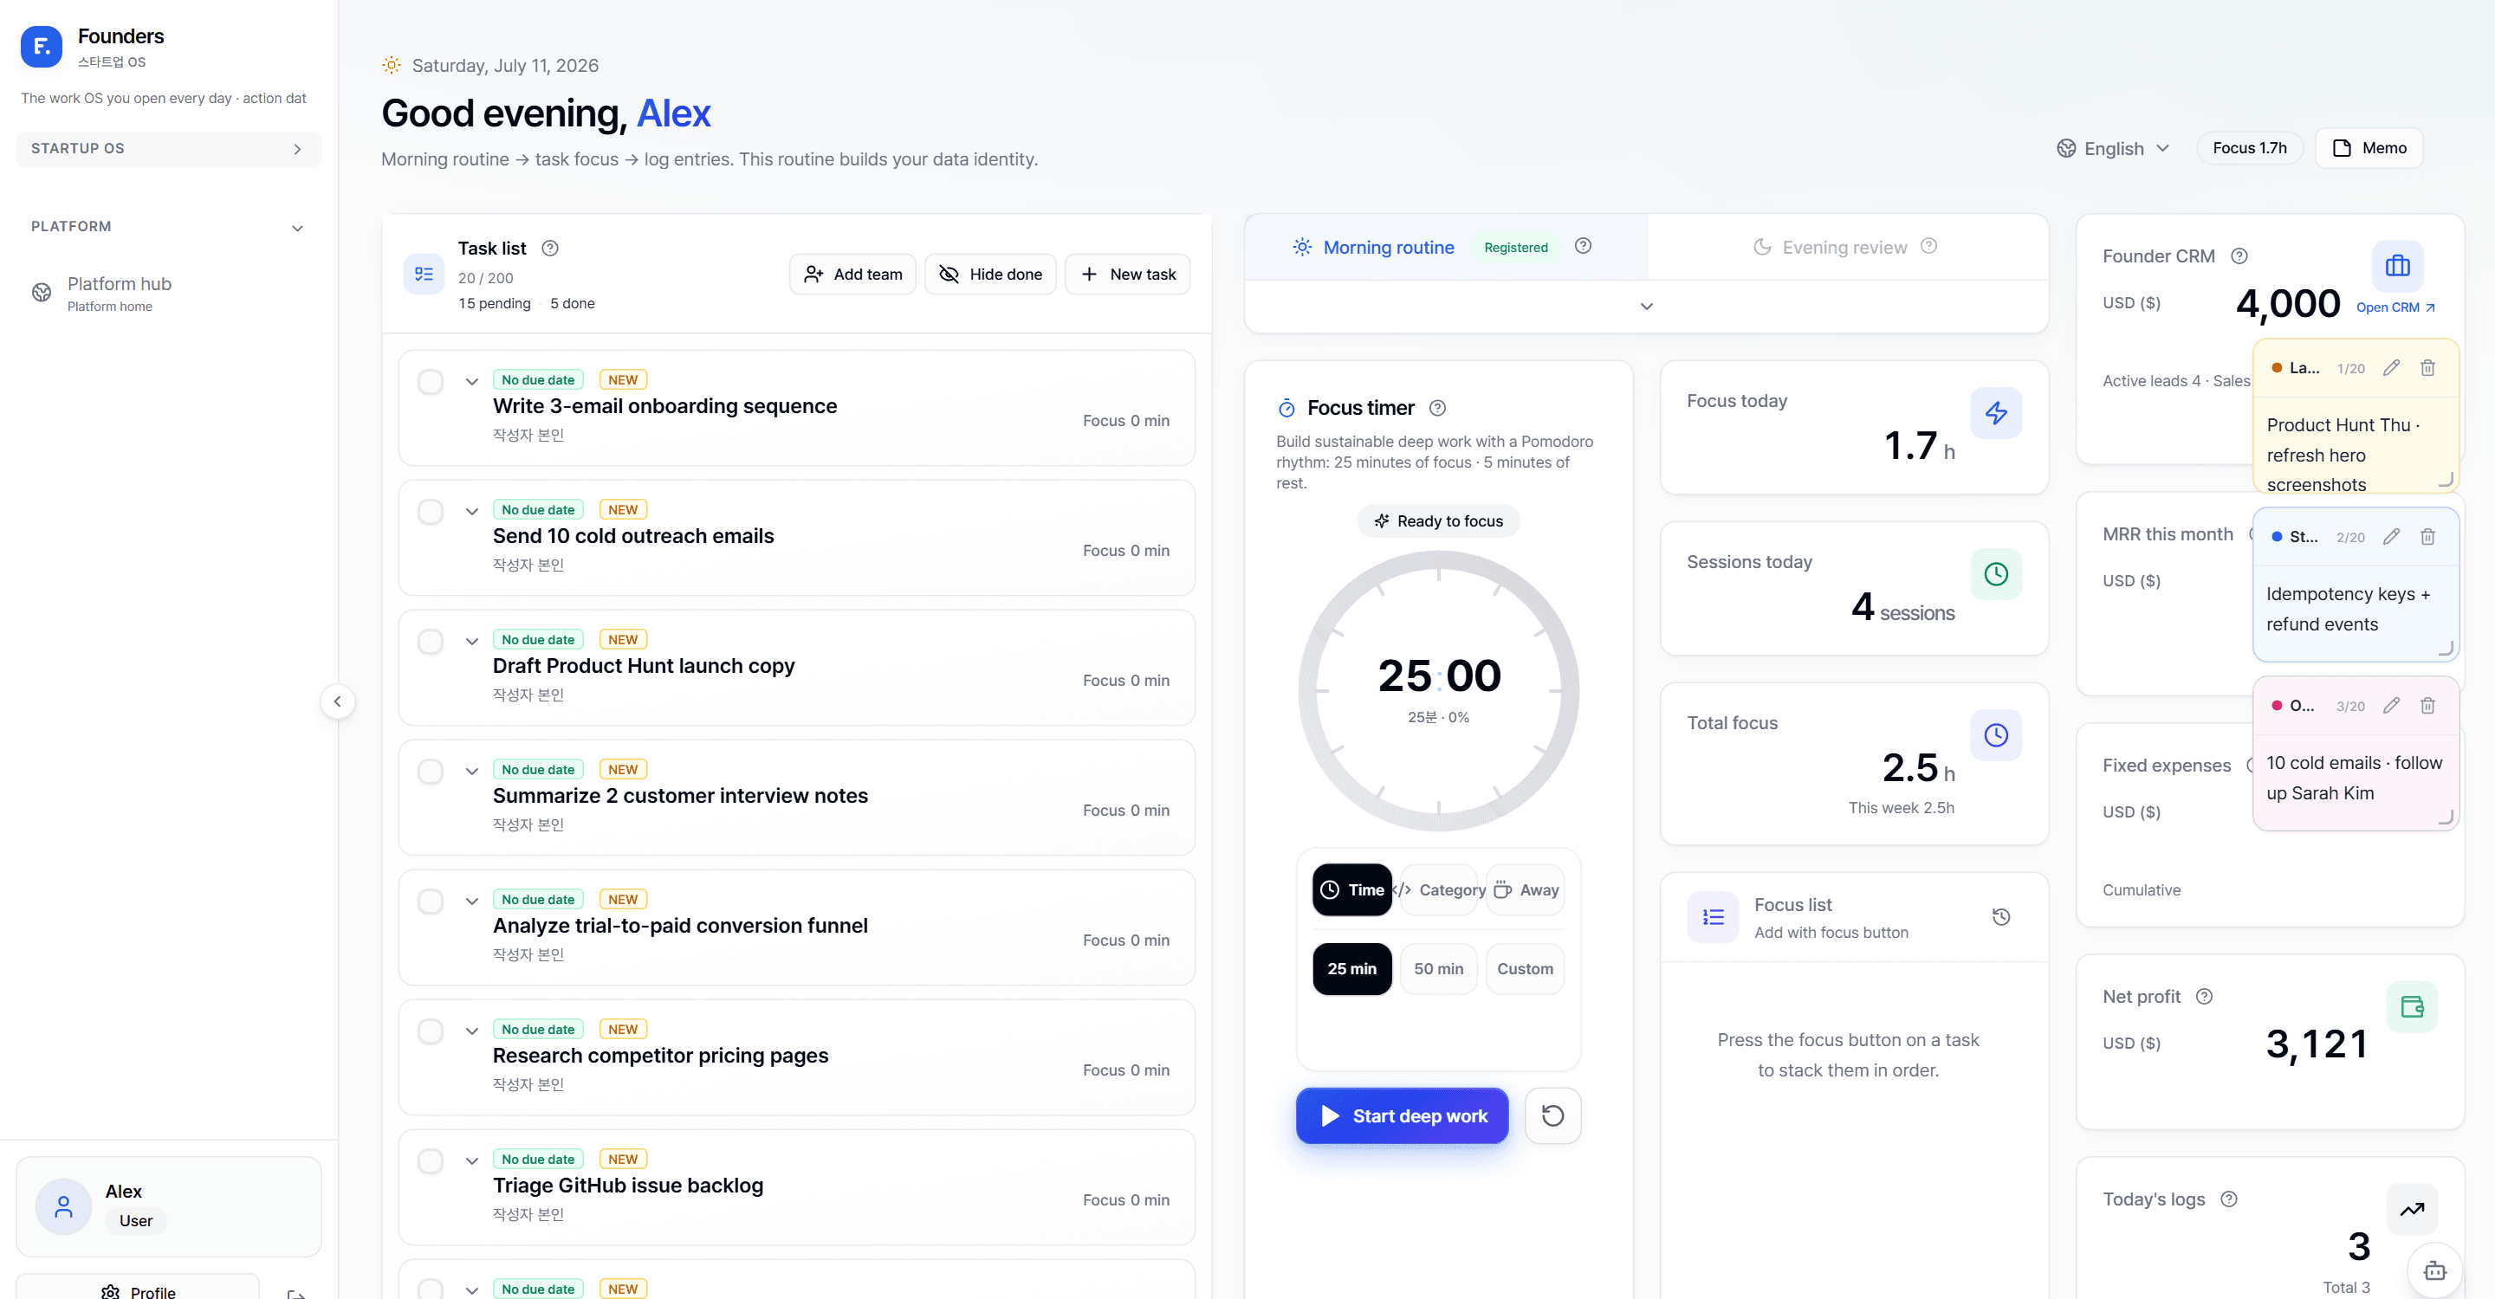Click the Founder CRM briefcase icon

2397,265
